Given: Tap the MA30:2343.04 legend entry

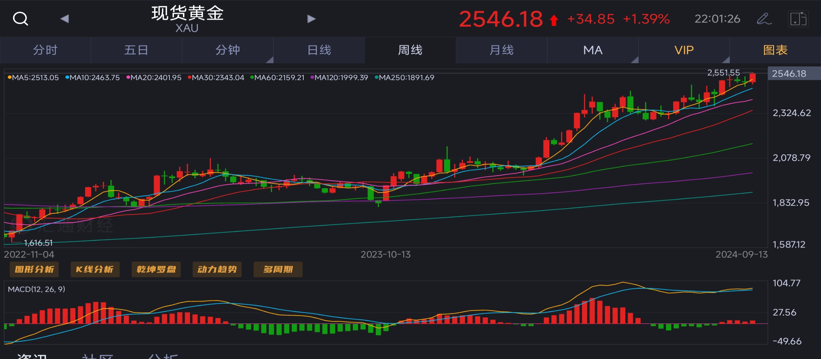Looking at the screenshot, I should [x=216, y=77].
